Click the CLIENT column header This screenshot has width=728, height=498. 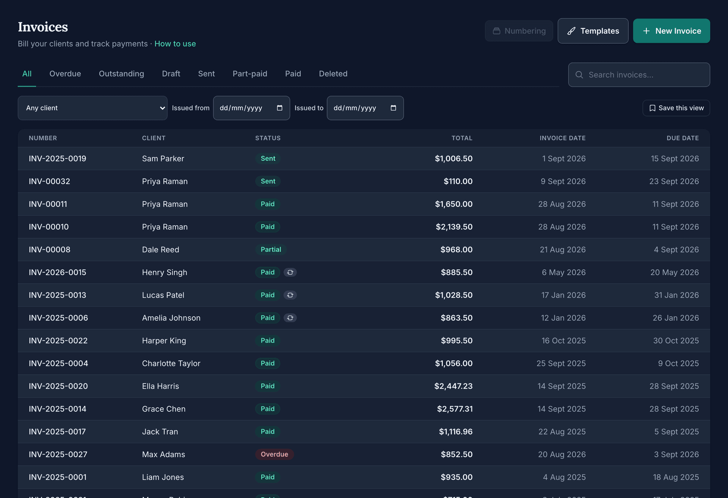pyautogui.click(x=154, y=138)
